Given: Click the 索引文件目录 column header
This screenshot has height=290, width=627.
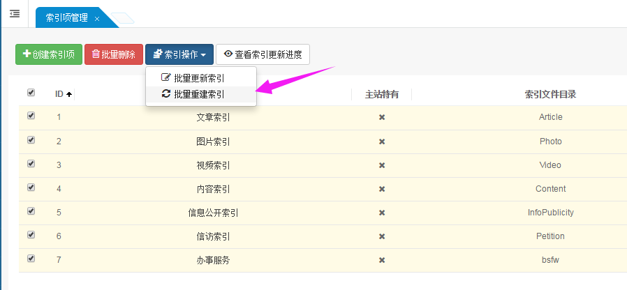Looking at the screenshot, I should (x=550, y=94).
